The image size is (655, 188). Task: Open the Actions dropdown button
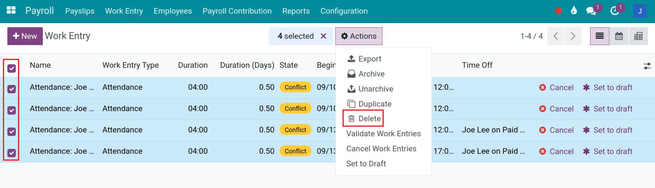pyautogui.click(x=359, y=36)
